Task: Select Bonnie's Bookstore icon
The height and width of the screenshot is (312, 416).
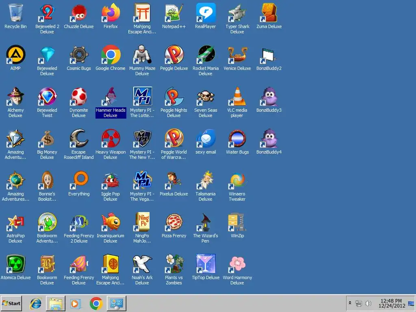Action: (47, 180)
